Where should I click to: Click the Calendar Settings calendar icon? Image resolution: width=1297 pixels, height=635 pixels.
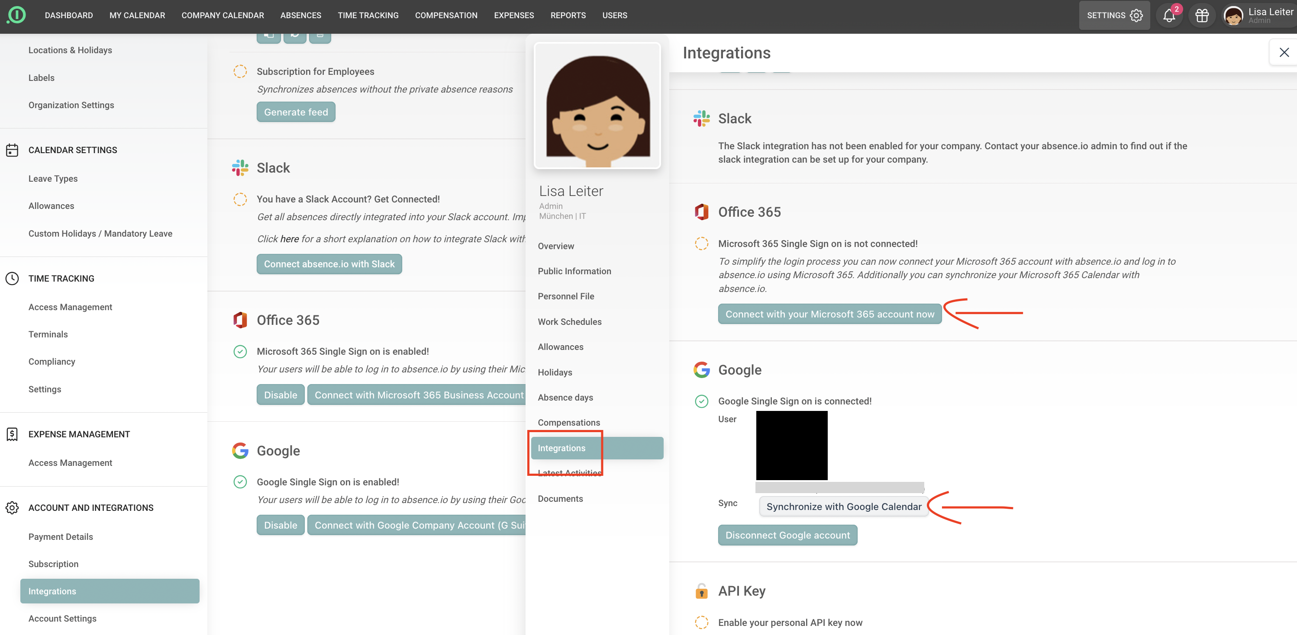tap(12, 150)
